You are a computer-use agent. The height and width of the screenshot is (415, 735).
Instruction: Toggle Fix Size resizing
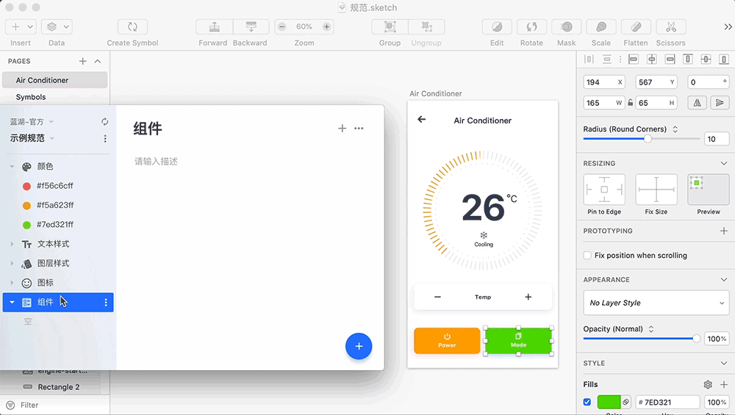[656, 190]
